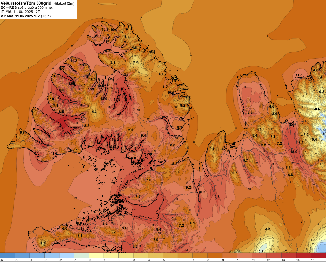Click the temperature value "10.4"
Screen dimensions: 326x262
pyautogui.click(x=170, y=92)
